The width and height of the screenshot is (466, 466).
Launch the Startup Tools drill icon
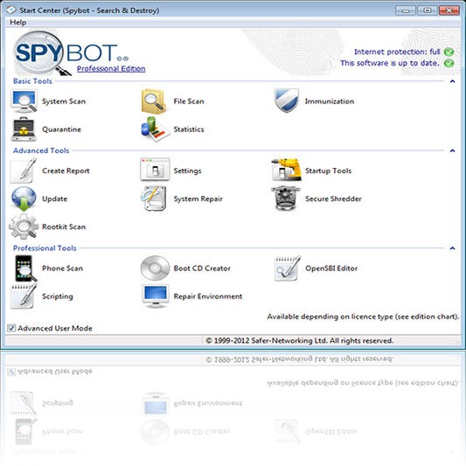(286, 170)
